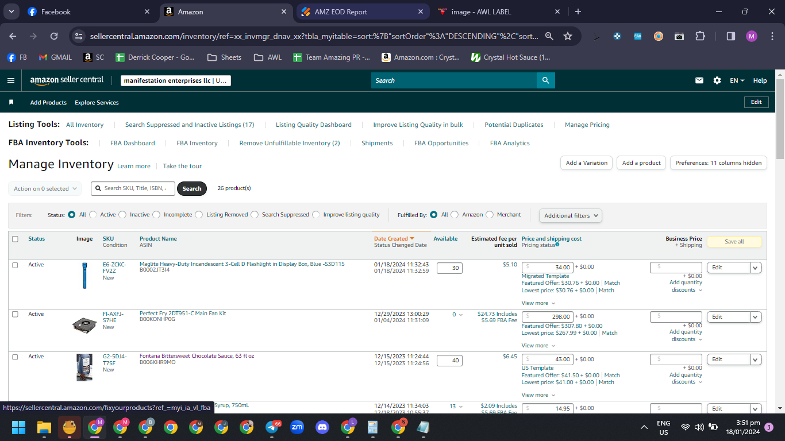
Task: Select the Incomplete status filter
Action: (156, 215)
